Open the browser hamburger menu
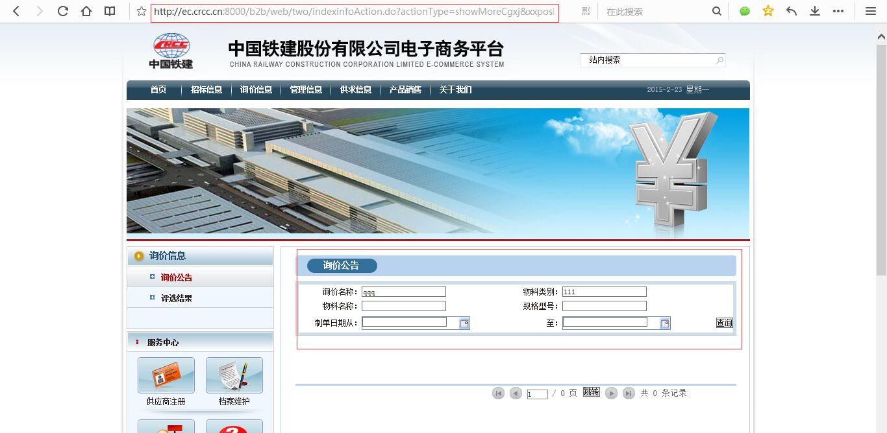The width and height of the screenshot is (887, 433). pyautogui.click(x=871, y=11)
